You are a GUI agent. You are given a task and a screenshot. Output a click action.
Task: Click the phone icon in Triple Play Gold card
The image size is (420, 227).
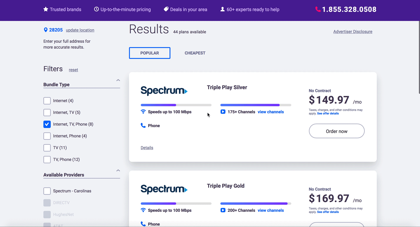click(x=143, y=224)
